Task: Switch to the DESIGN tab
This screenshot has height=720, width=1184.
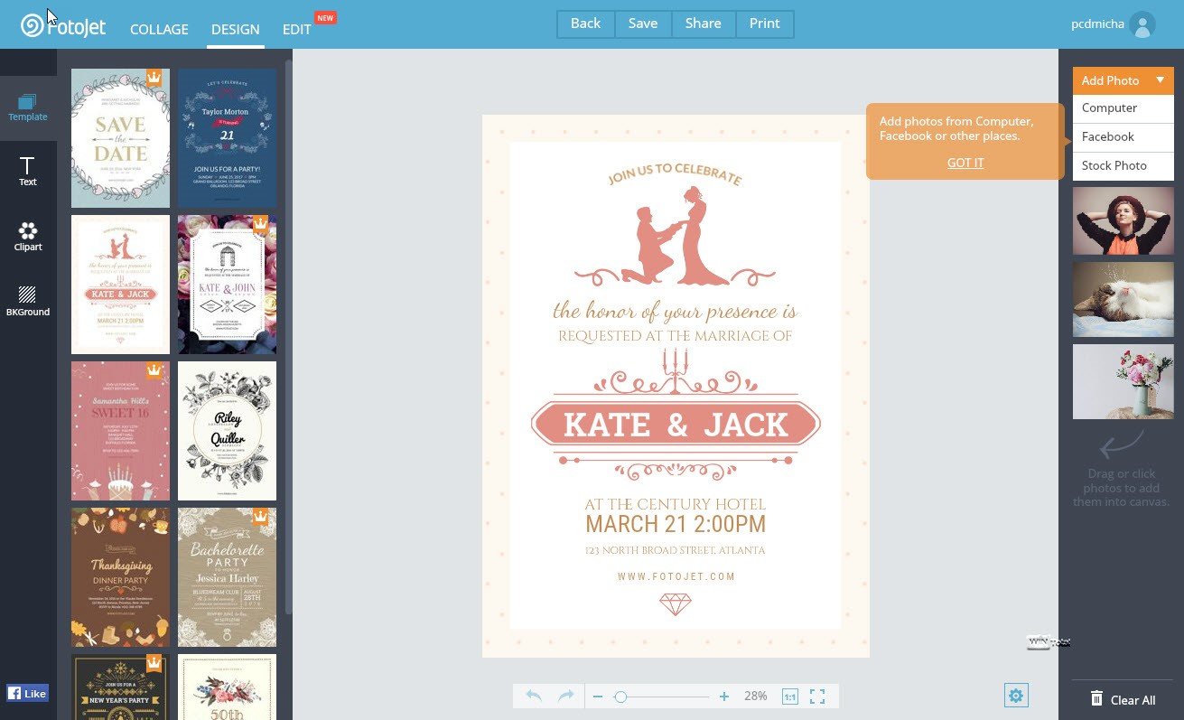Action: [236, 29]
